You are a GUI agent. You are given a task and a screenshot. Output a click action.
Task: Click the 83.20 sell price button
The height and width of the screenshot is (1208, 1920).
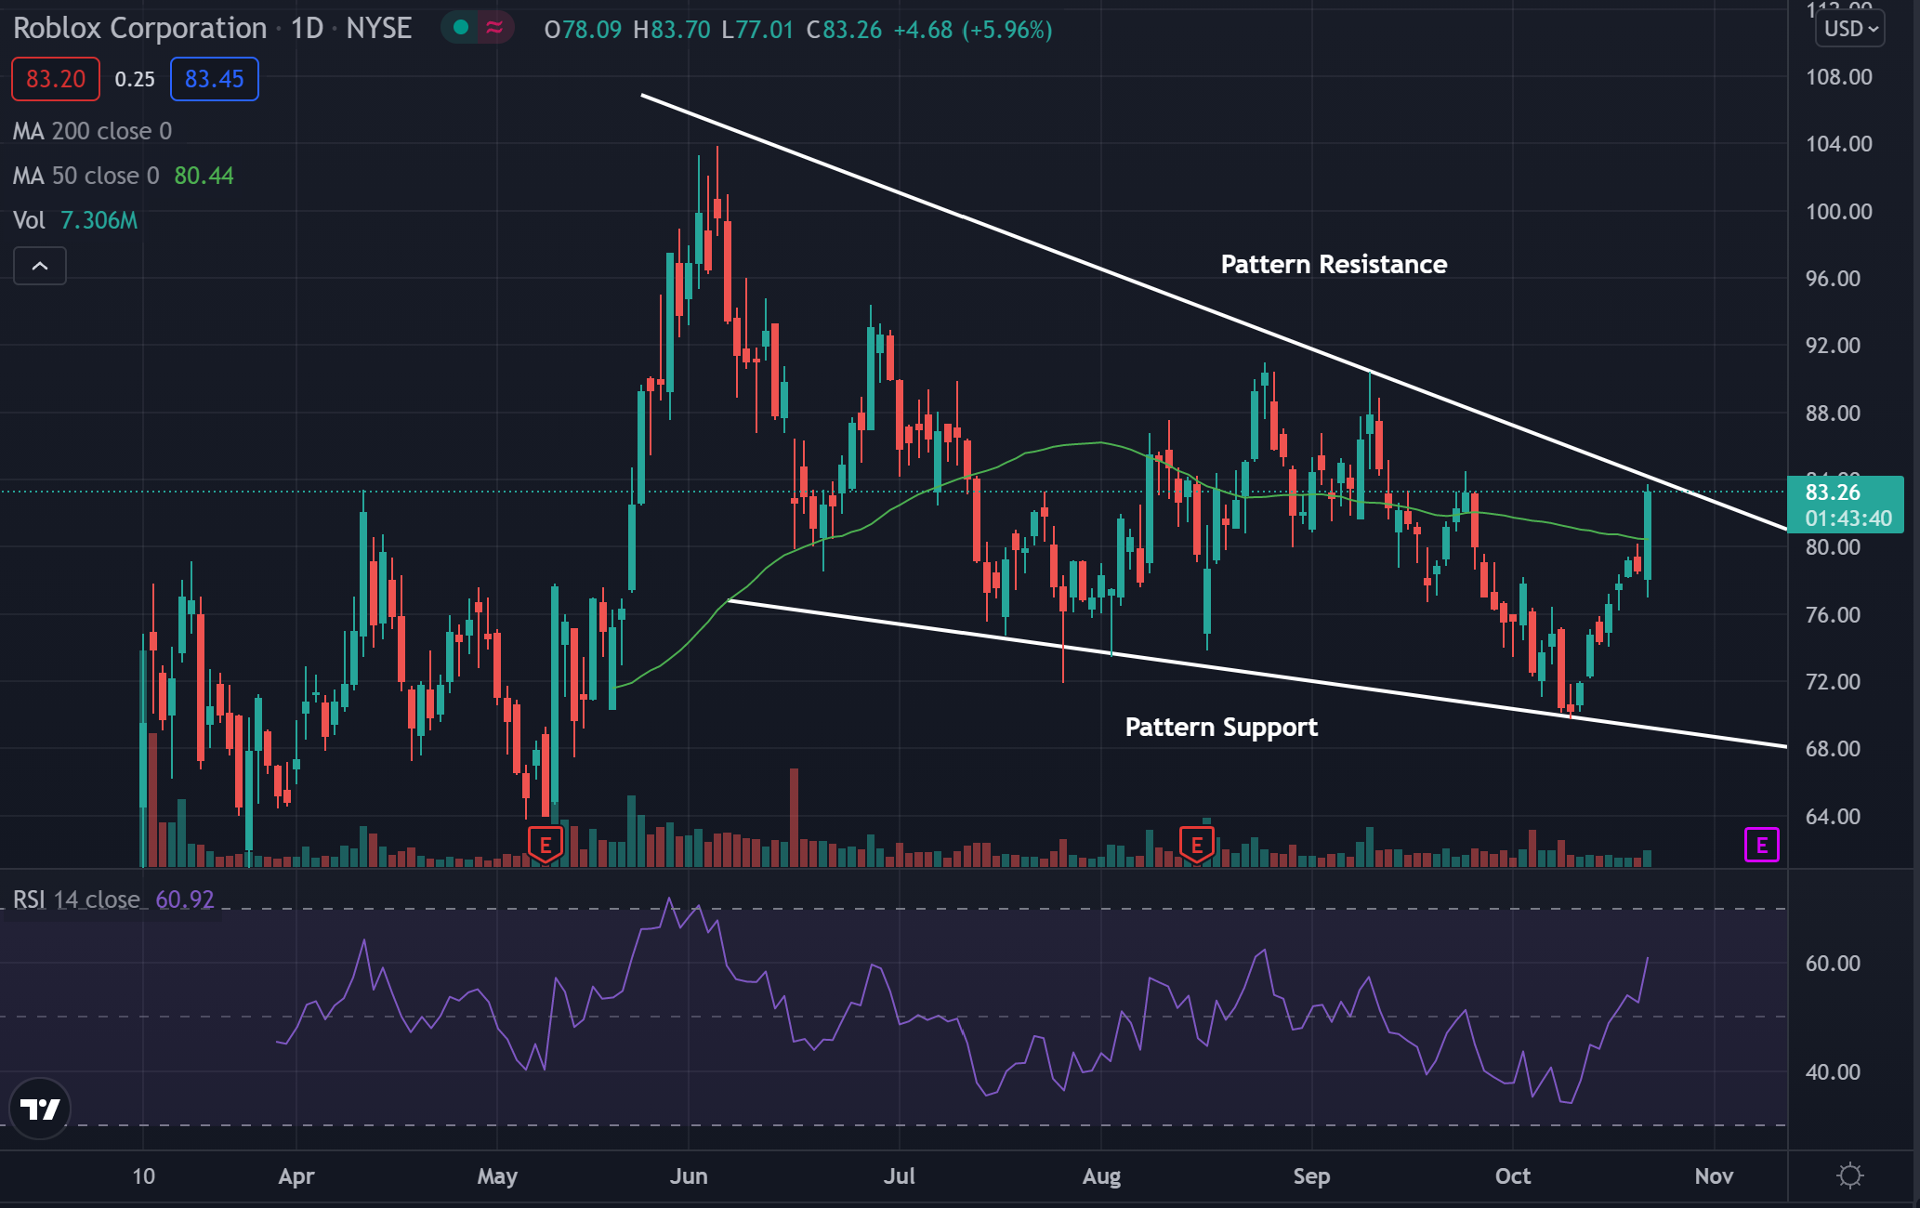pos(56,79)
